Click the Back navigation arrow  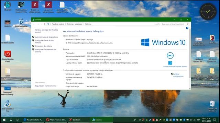point(34,24)
